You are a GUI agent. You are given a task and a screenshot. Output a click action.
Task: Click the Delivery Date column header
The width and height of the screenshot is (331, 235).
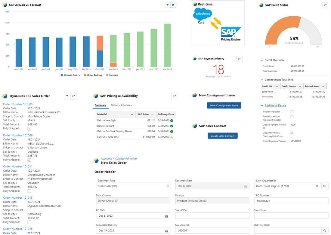point(166,114)
